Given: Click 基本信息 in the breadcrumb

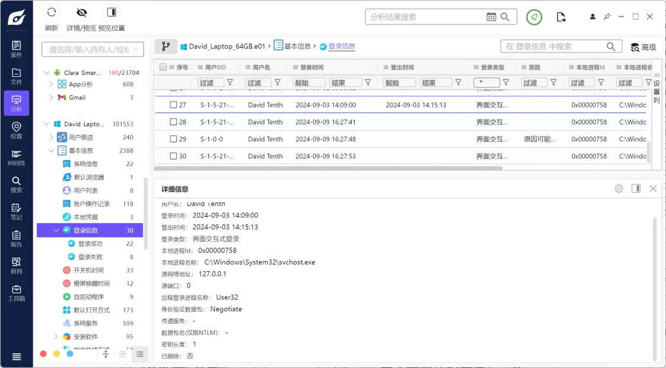Looking at the screenshot, I should tap(297, 46).
